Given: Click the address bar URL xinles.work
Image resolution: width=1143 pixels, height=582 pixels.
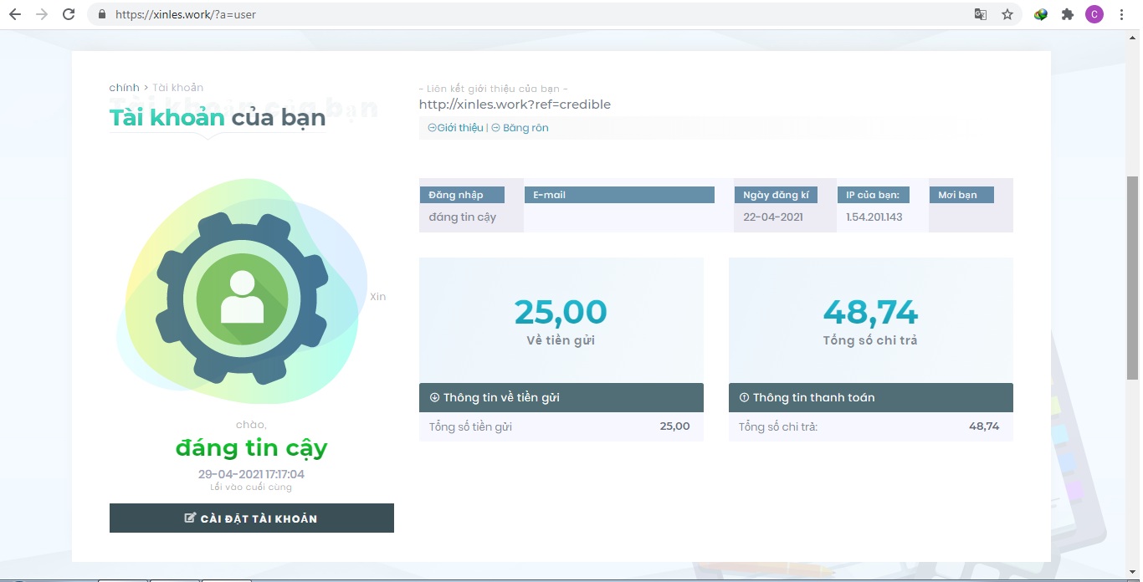Looking at the screenshot, I should tap(186, 14).
